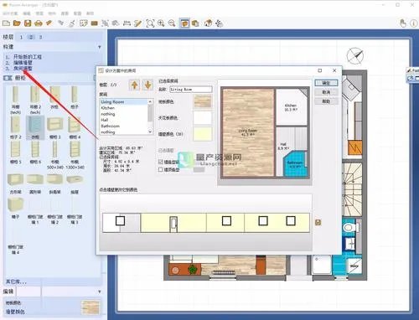Click the floor up arrow in dialog
This screenshot has width=419, height=320.
pos(134,85)
